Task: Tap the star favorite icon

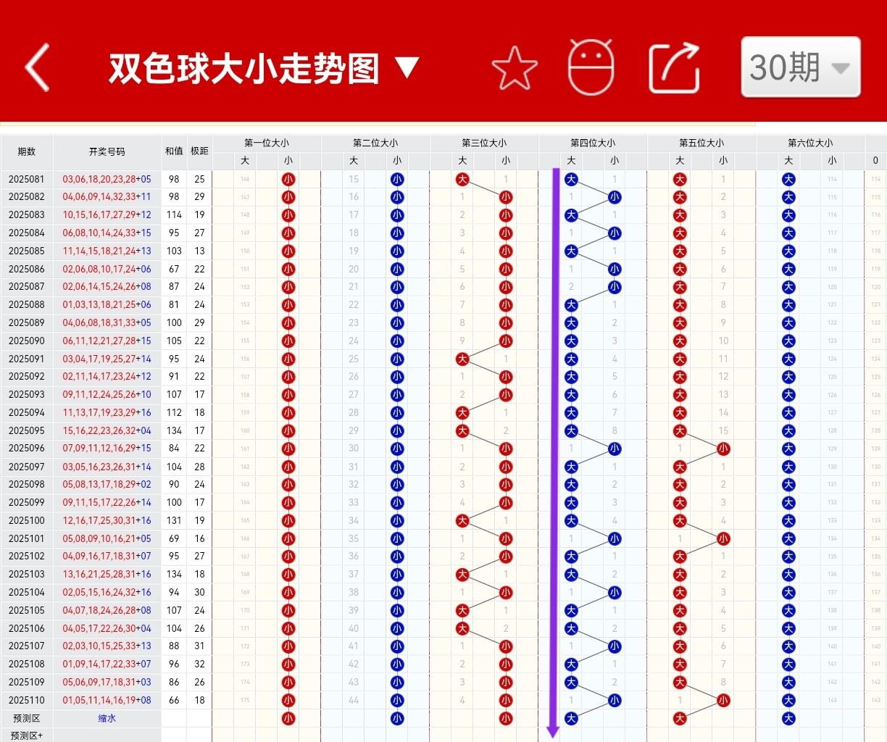Action: point(514,68)
